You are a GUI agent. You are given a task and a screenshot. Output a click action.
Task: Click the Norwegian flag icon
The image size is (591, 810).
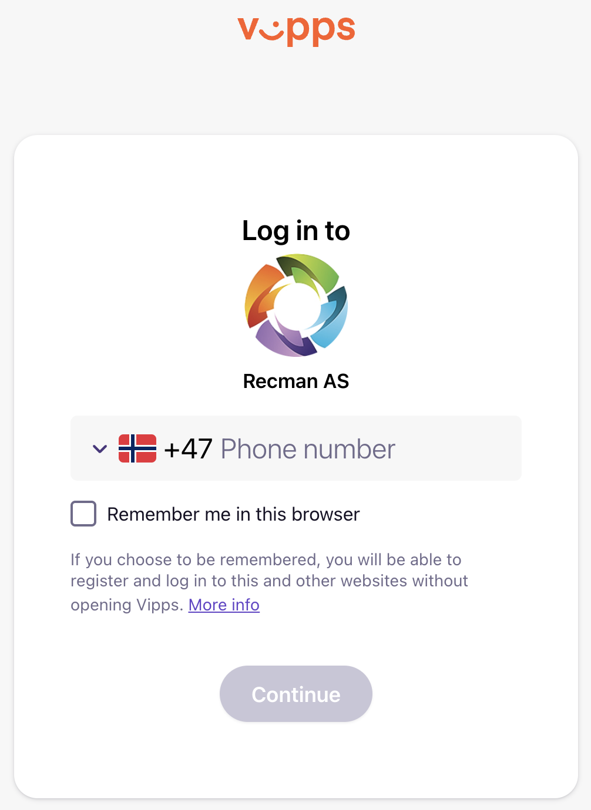[x=137, y=448]
